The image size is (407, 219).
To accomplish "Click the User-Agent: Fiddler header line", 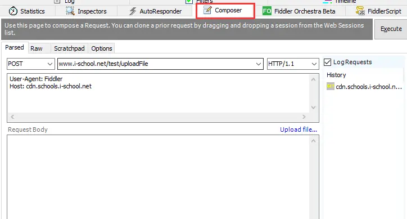I will tap(36, 79).
